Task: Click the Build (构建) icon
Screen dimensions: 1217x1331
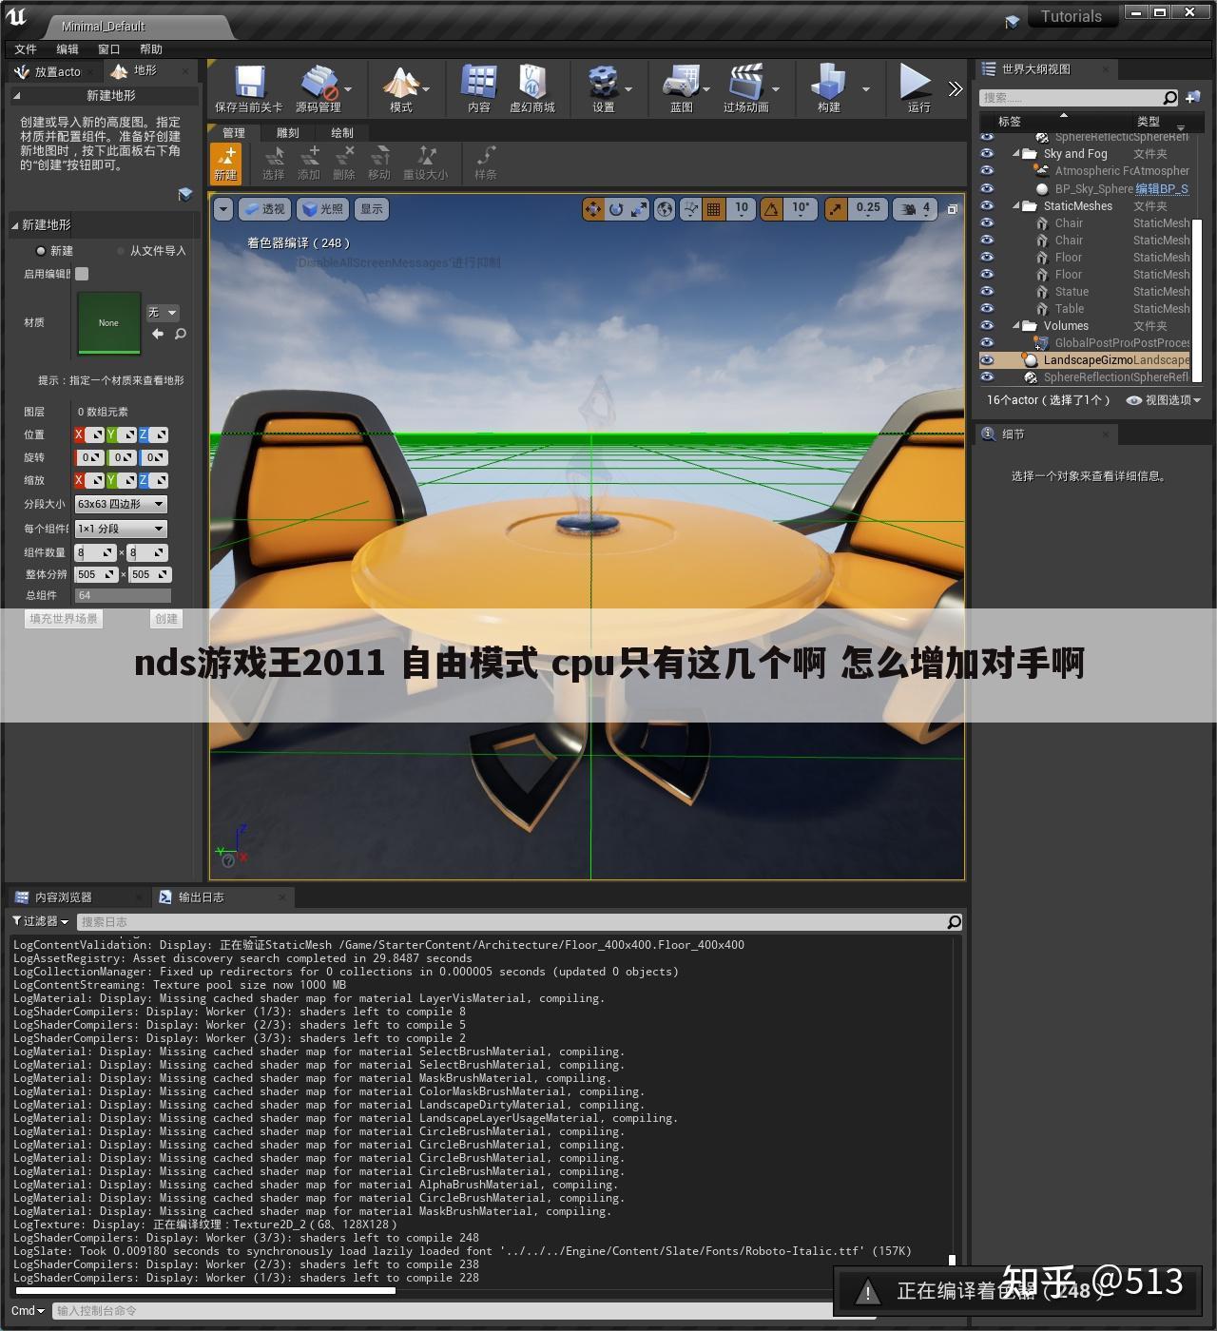Action: click(x=829, y=83)
